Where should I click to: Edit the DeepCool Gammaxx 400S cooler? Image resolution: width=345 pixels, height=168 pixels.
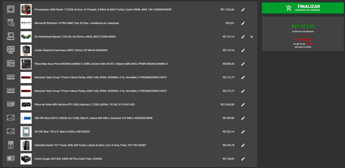point(243,50)
